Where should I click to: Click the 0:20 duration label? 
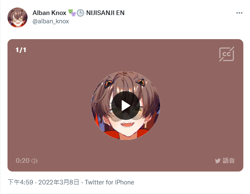coord(22,161)
